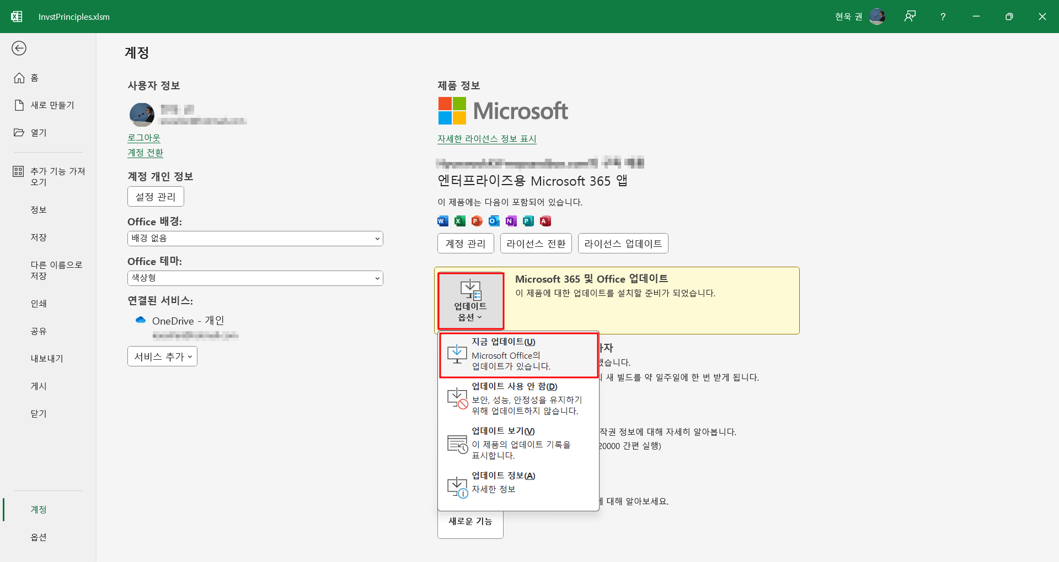Screen dimensions: 1059x562
Task: Open the Office 배경 dropdown
Action: 255,239
